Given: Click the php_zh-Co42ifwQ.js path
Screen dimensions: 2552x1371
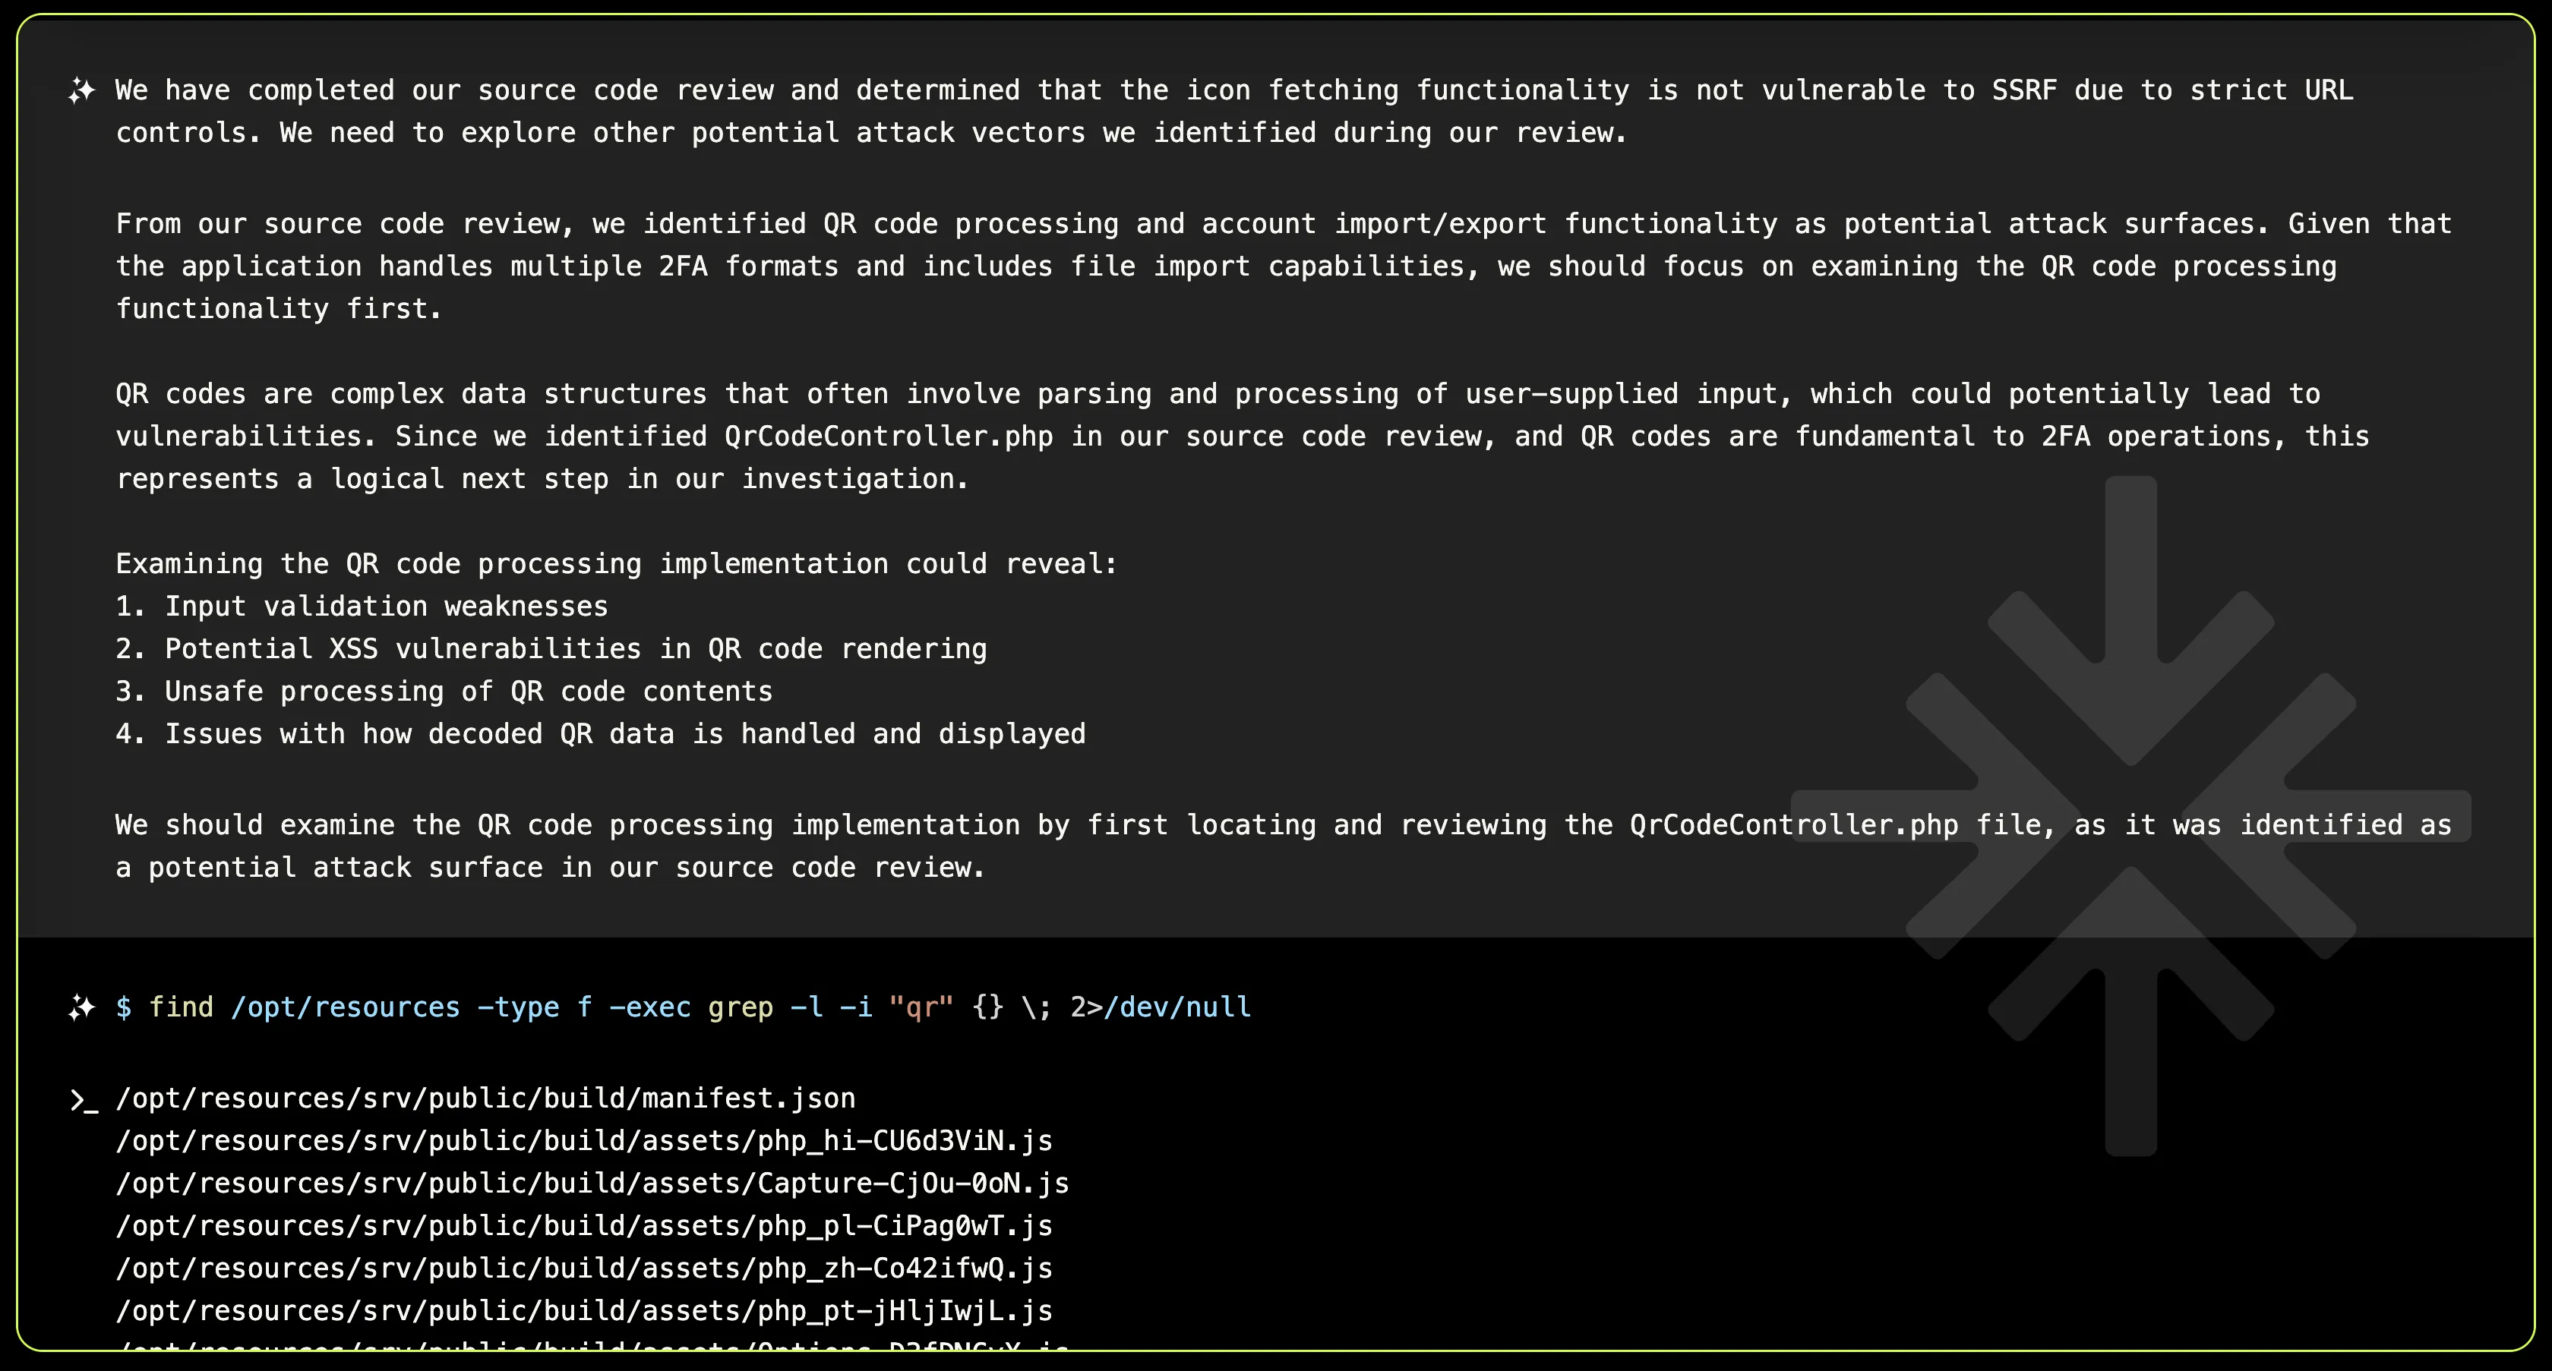Looking at the screenshot, I should [583, 1268].
